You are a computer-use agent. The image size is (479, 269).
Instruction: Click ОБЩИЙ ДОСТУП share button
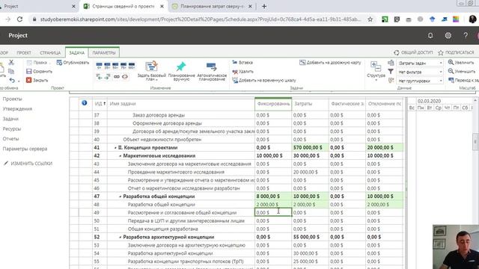click(413, 52)
